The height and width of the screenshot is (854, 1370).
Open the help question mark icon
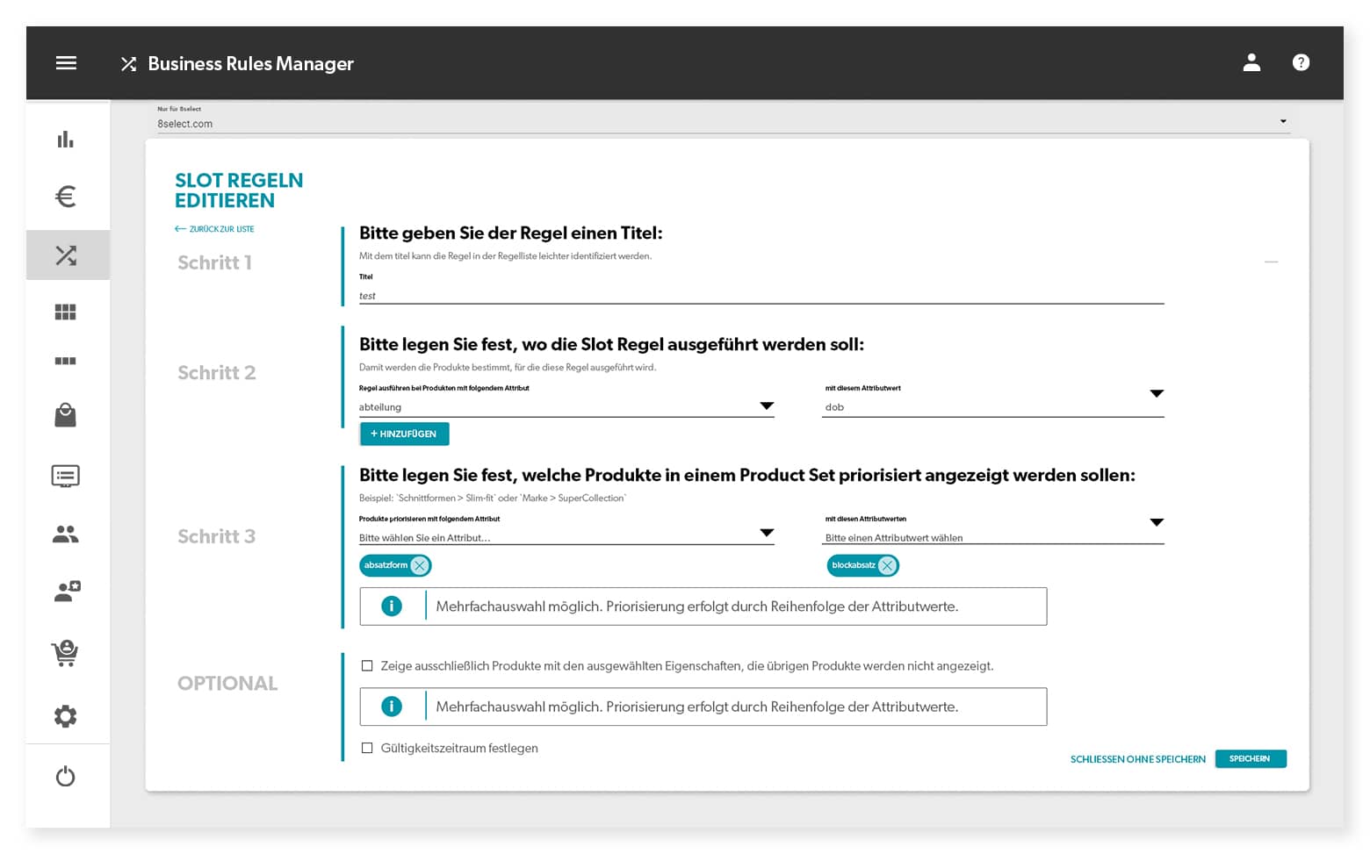[x=1301, y=62]
